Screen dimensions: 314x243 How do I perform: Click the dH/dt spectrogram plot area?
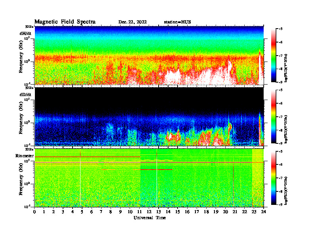coord(149,55)
